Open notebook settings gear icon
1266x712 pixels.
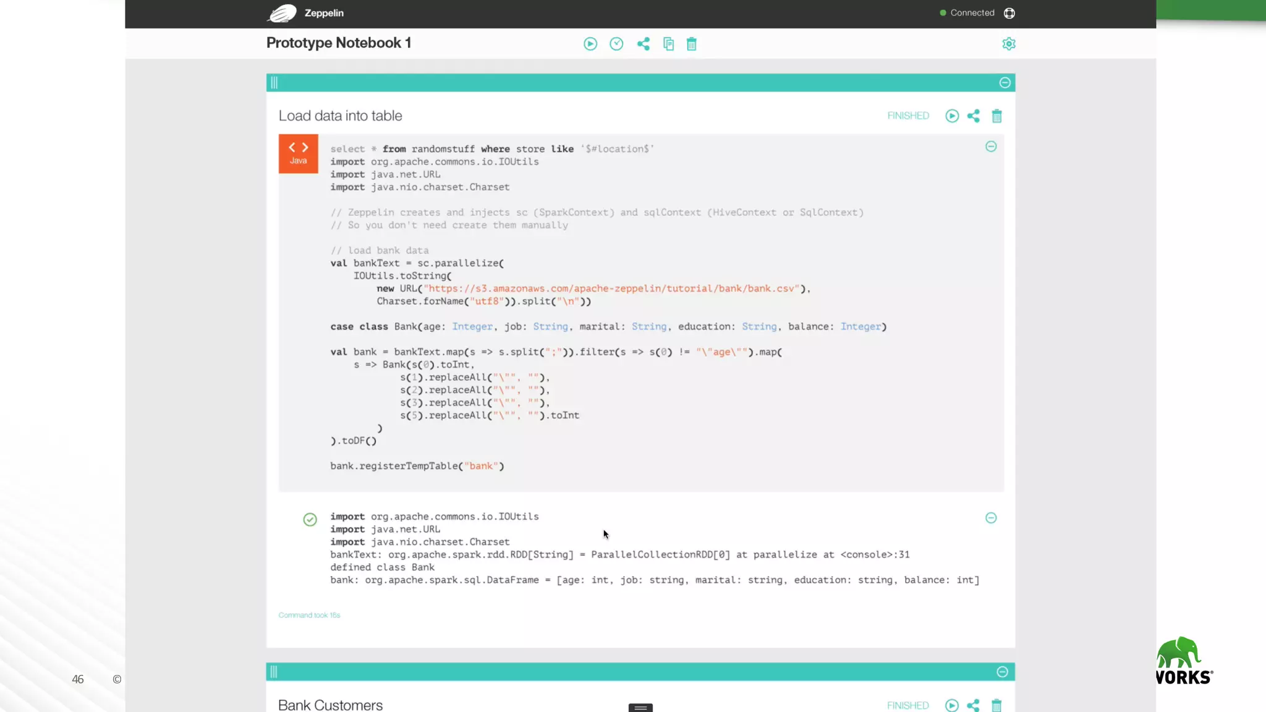point(1008,44)
